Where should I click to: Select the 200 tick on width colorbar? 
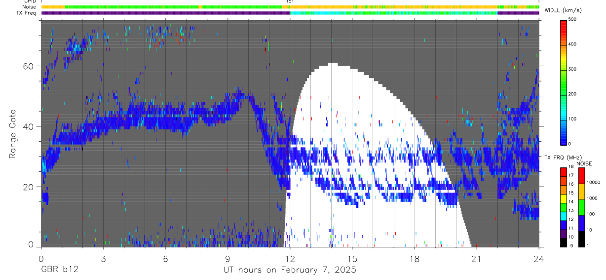(573, 94)
